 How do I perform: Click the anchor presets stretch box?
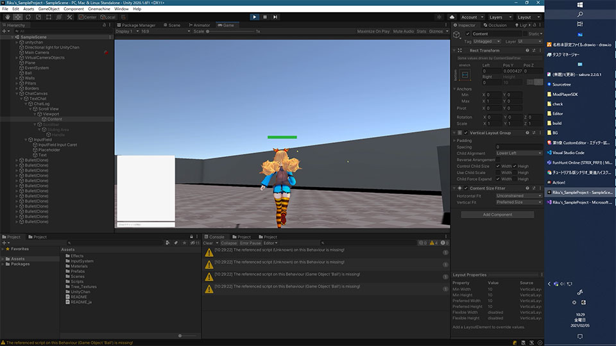[465, 74]
